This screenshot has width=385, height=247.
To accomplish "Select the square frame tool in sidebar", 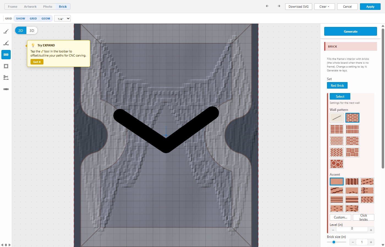I will (x=6, y=66).
